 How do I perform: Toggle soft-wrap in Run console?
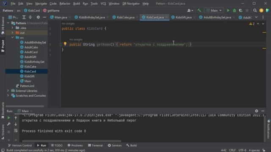16,131
